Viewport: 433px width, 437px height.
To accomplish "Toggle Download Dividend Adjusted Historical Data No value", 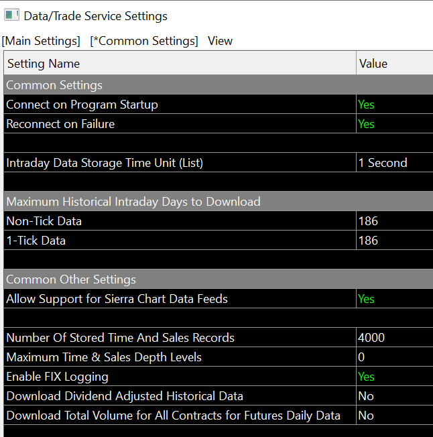I will point(395,396).
